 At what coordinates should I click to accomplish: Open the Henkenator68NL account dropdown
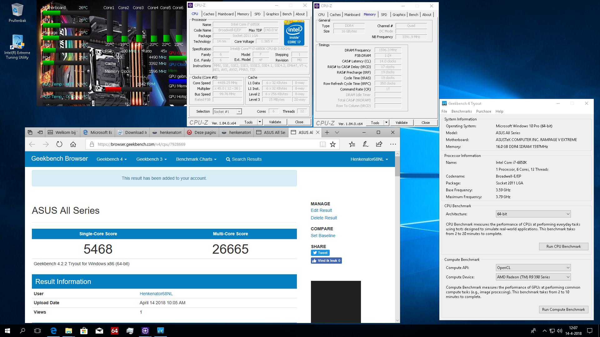tap(369, 159)
